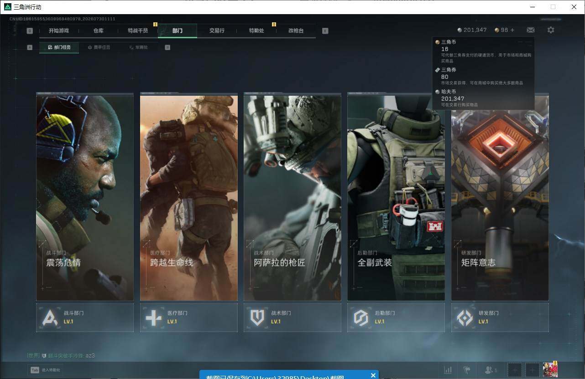
Task: Click the 震荡危情 title text
Action: coord(63,263)
